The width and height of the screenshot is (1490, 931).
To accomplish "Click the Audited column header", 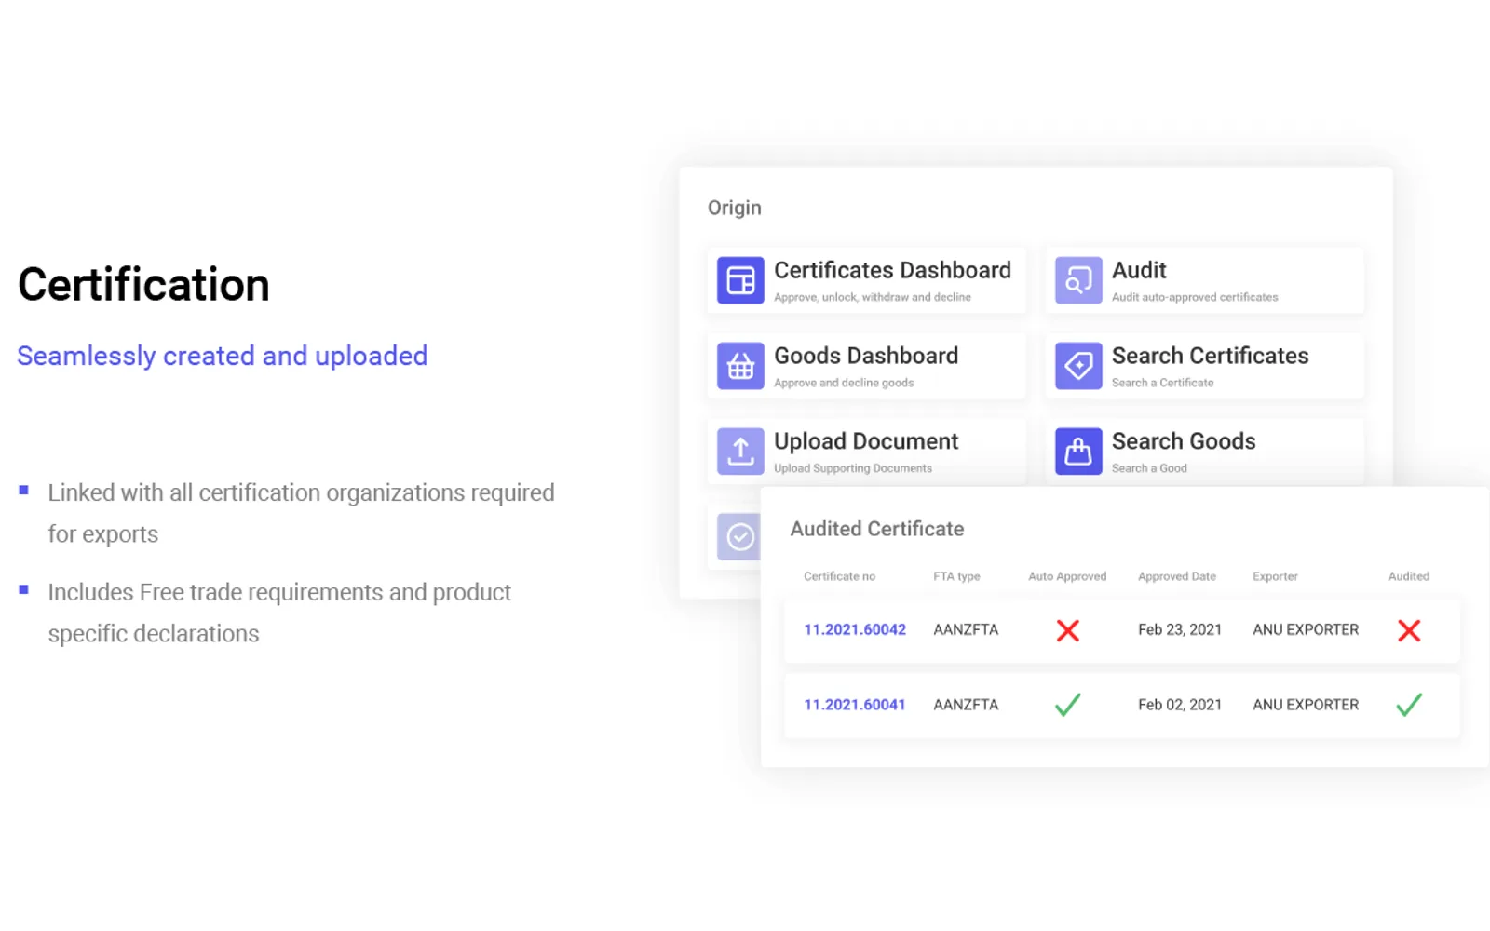I will click(x=1409, y=576).
